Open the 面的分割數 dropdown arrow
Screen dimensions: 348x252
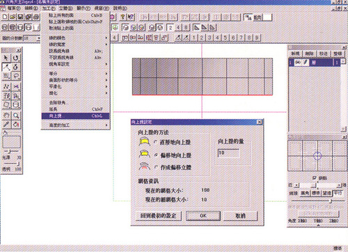coord(38,38)
